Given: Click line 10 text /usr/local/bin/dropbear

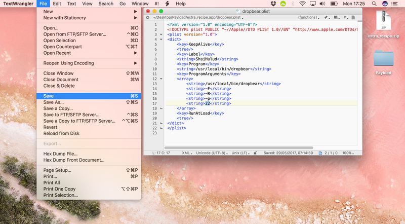Looking at the screenshot, I should 223,69.
